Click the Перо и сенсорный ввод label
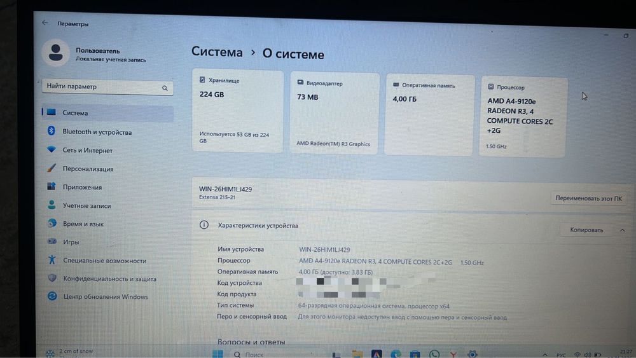Viewport: 636px width, 358px height. click(251, 316)
